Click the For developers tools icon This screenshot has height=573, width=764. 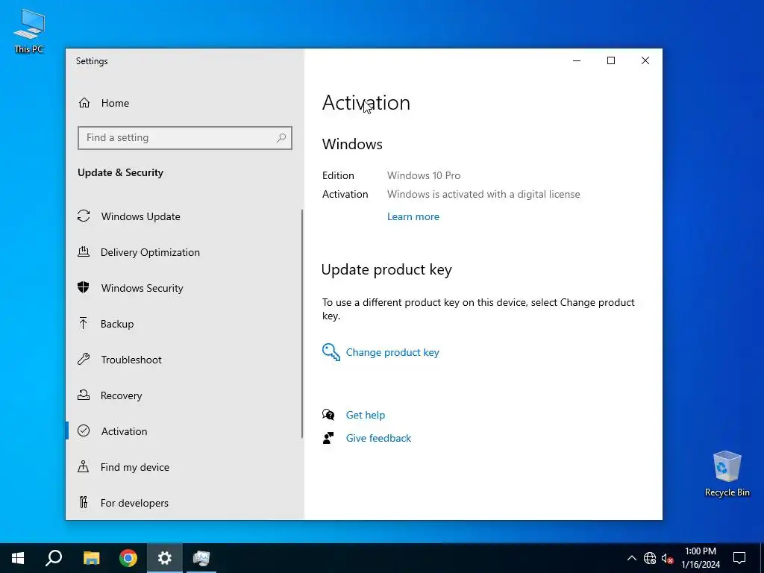click(84, 502)
